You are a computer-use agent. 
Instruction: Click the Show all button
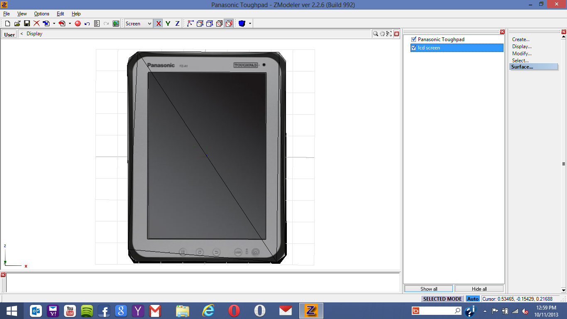pyautogui.click(x=429, y=289)
